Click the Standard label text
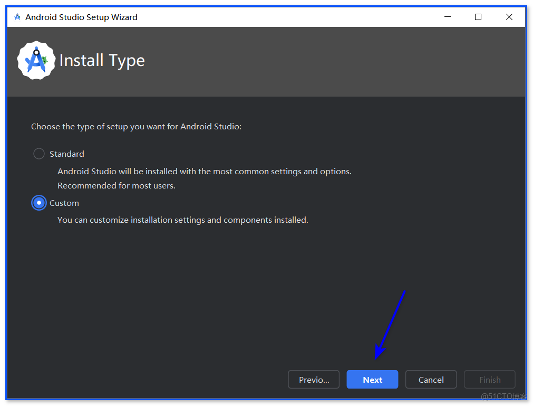533x406 pixels. 67,154
